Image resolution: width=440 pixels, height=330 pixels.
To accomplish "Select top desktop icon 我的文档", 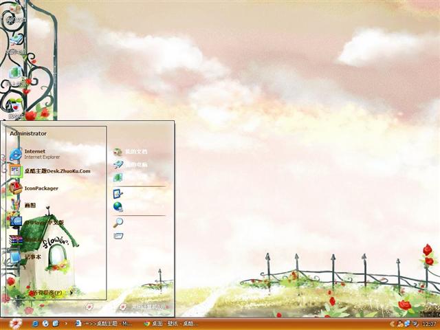I will point(16,14).
